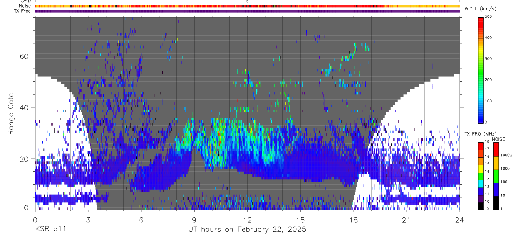The height and width of the screenshot is (238, 517).
Task: Click the 3 tick on the UT hours axis
Action: click(x=88, y=220)
